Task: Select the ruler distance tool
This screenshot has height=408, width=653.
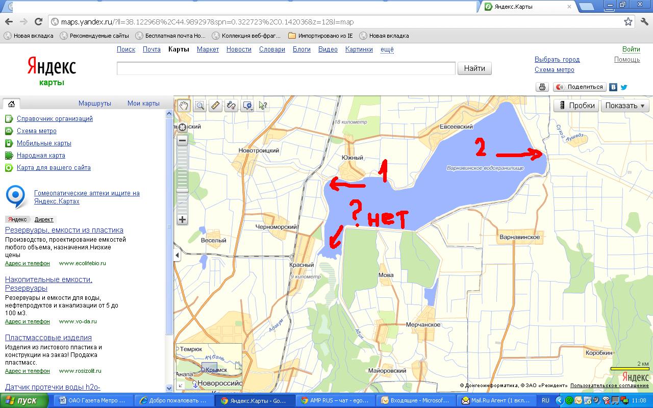Action: coord(215,106)
